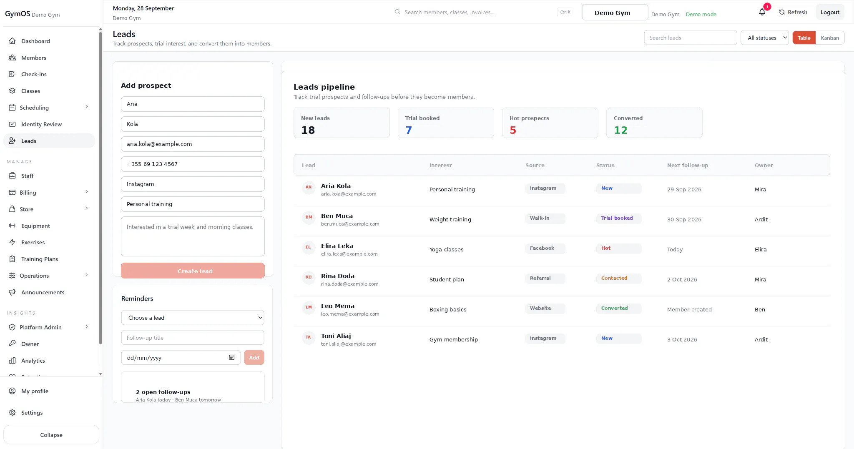Click the Check-ins sidebar icon

[x=12, y=74]
